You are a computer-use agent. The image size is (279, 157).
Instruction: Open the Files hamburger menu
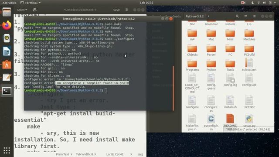[x=254, y=16]
